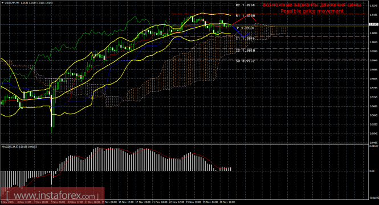Select the R2 1.0258 pivot level label
379x205 pixels.
(x=245, y=5)
